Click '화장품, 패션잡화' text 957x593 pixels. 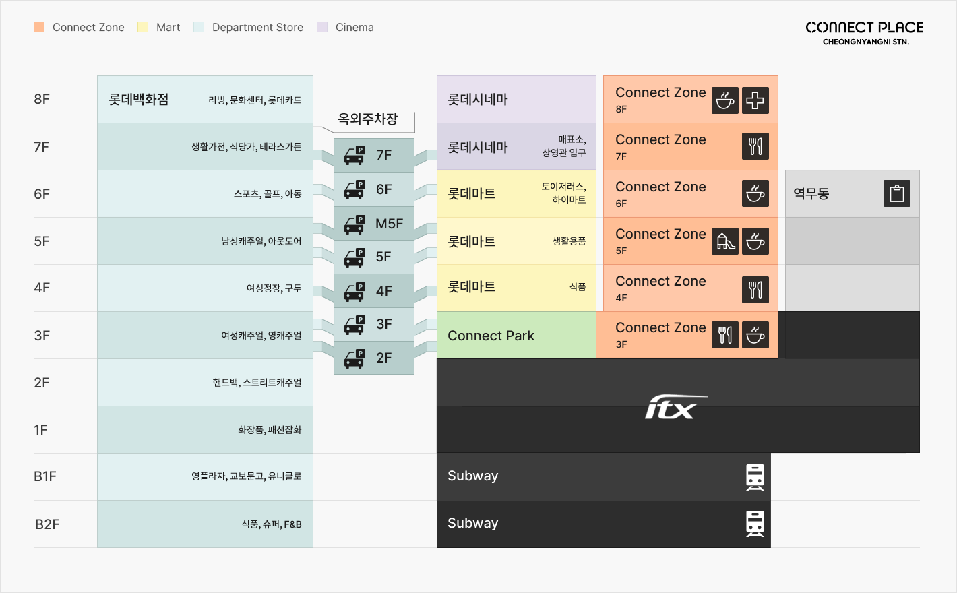[270, 430]
